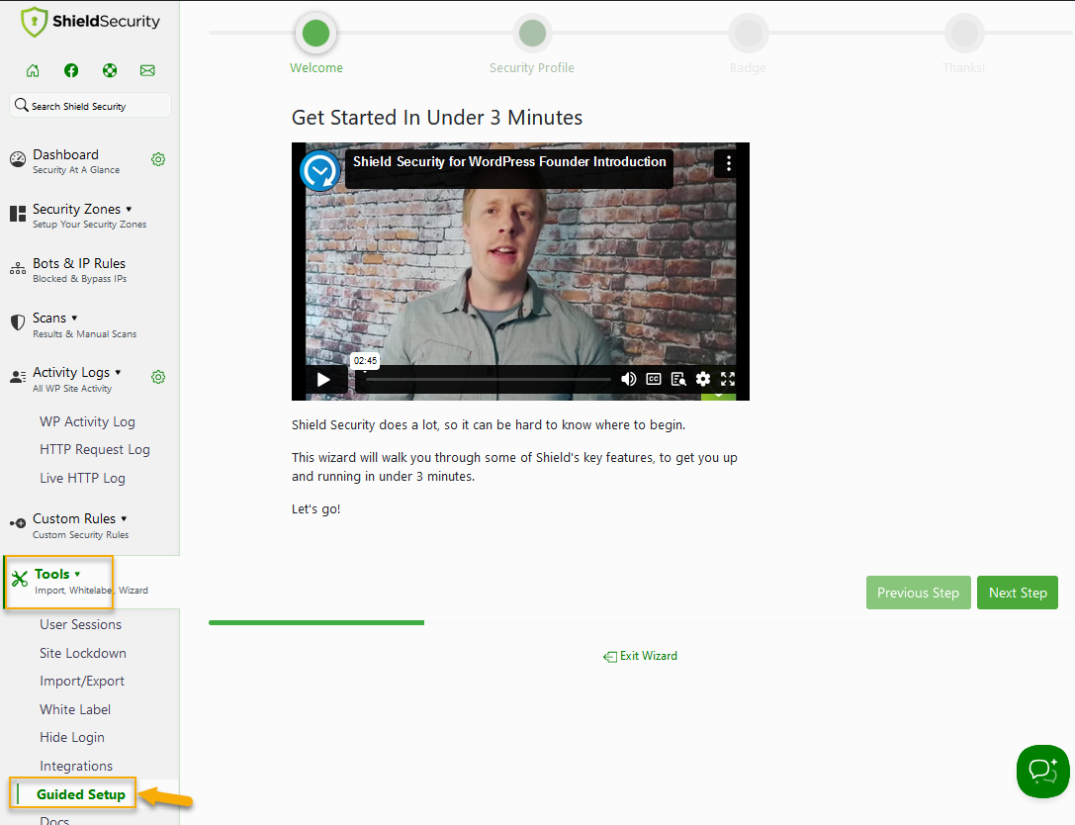
Task: Play the founder introduction video
Action: pos(323,379)
